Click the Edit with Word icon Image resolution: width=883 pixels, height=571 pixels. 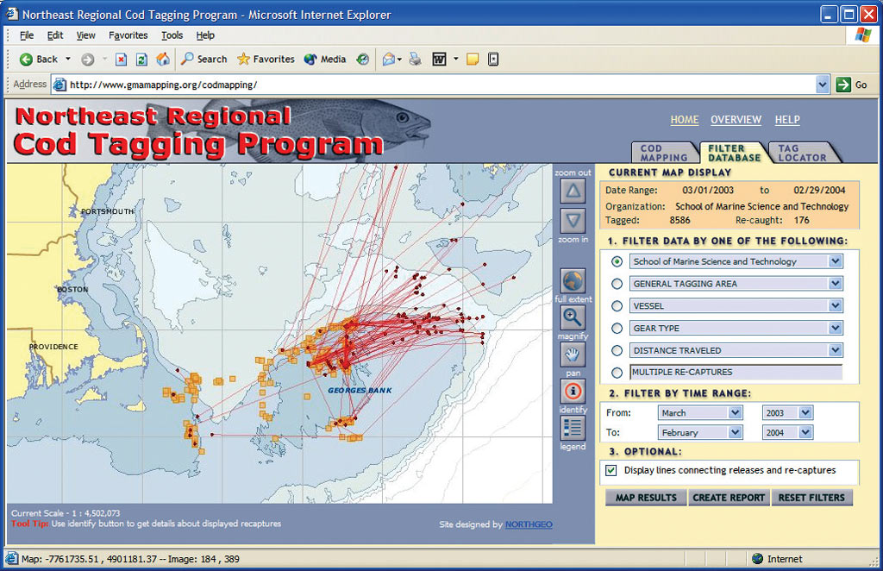click(x=439, y=60)
